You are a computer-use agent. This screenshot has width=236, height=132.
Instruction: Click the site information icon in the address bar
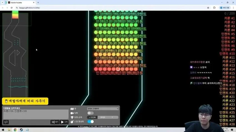[x=17, y=8]
